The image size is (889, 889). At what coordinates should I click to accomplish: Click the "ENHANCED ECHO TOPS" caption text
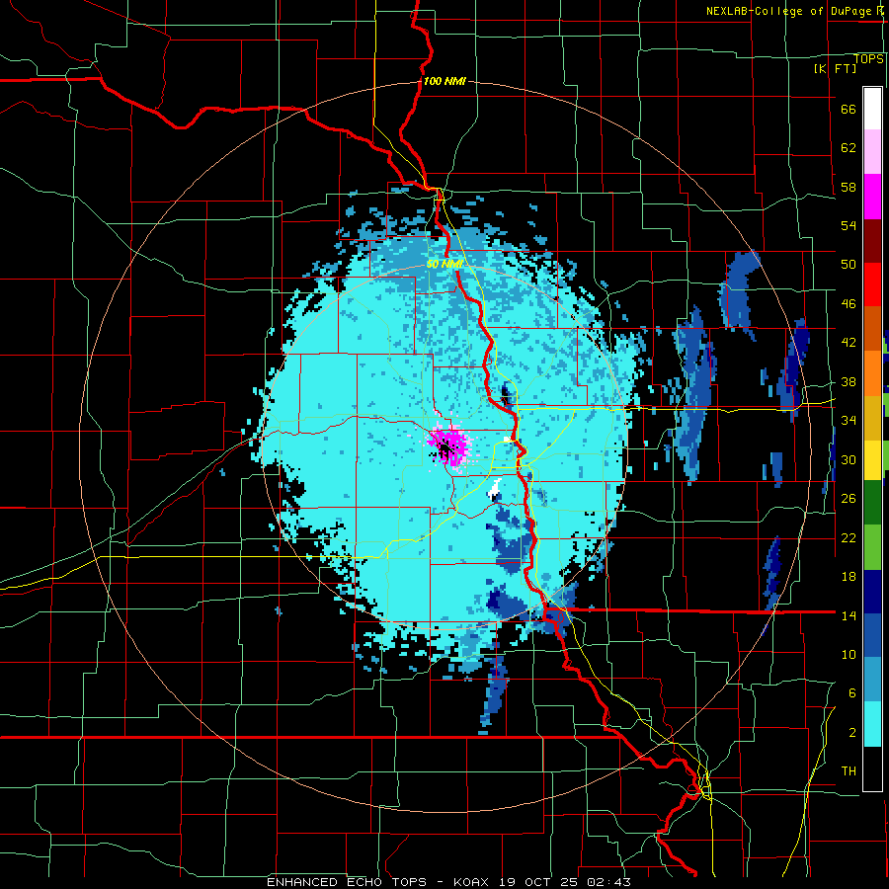click(347, 882)
